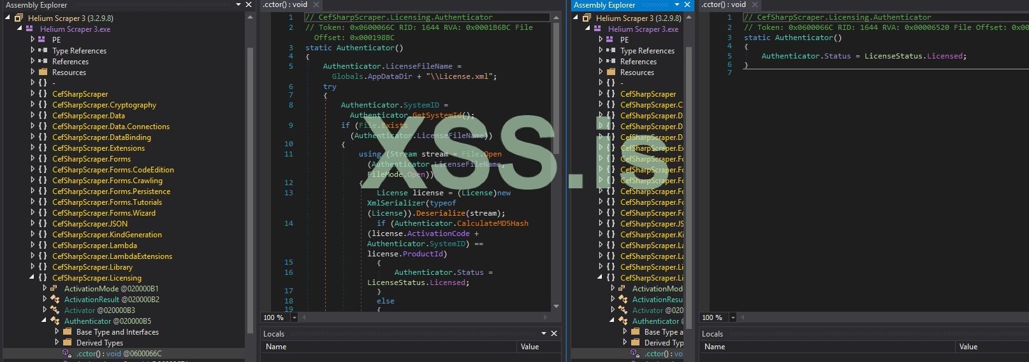Click Authenticator class icon in right tree

pyautogui.click(x=623, y=321)
